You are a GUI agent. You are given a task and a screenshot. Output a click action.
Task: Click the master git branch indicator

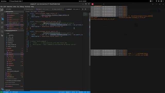(x=6, y=92)
